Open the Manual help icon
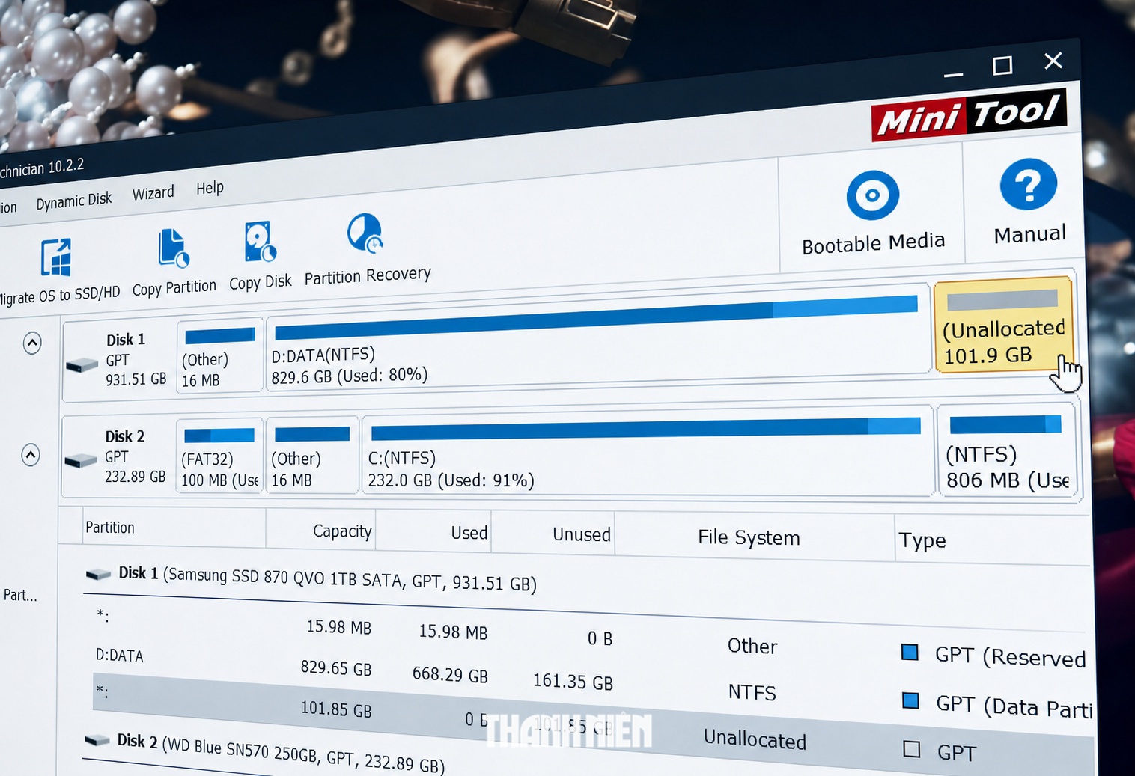 pos(1029,184)
